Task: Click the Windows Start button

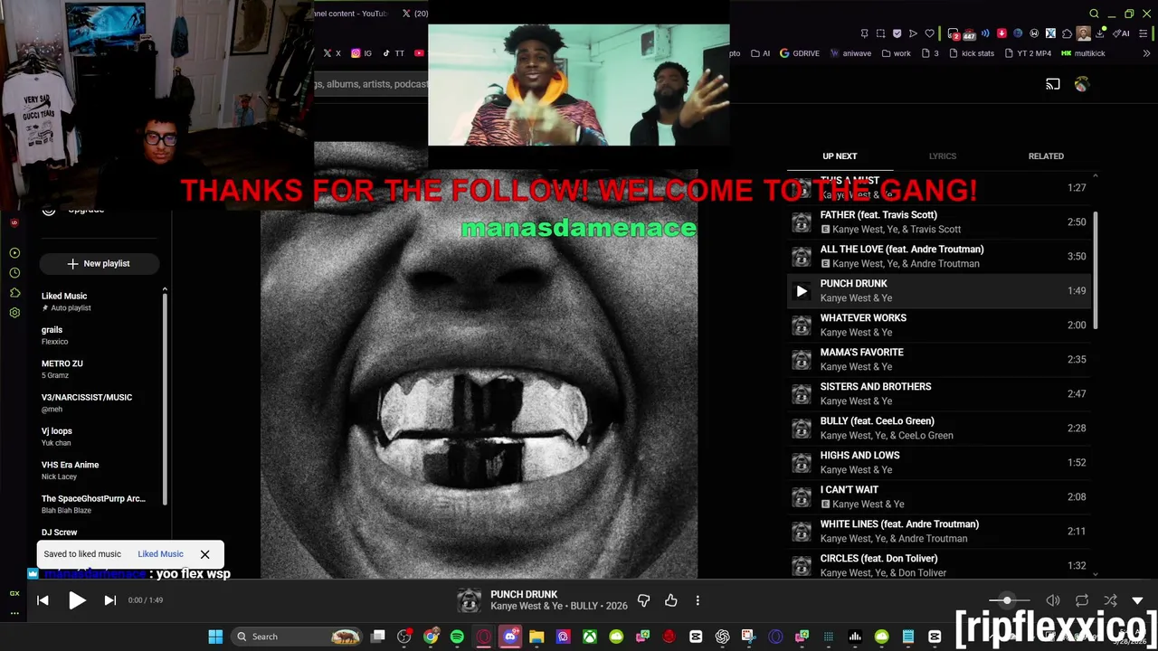Action: coord(215,637)
